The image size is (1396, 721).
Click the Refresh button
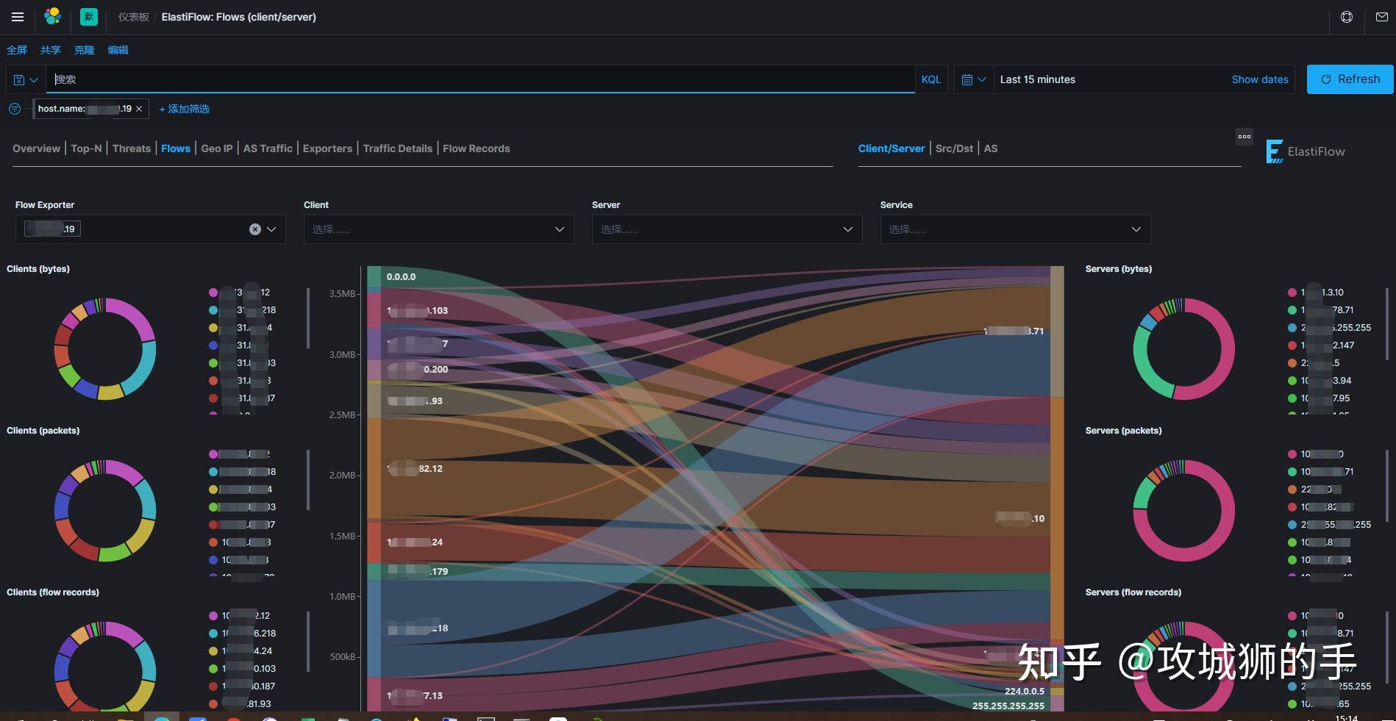pos(1350,79)
